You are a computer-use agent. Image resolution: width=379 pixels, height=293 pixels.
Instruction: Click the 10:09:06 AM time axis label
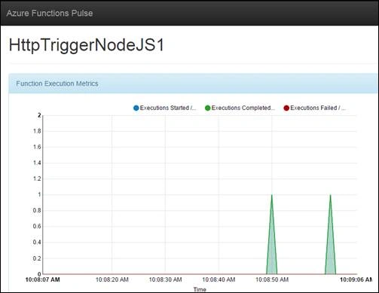tap(356, 279)
